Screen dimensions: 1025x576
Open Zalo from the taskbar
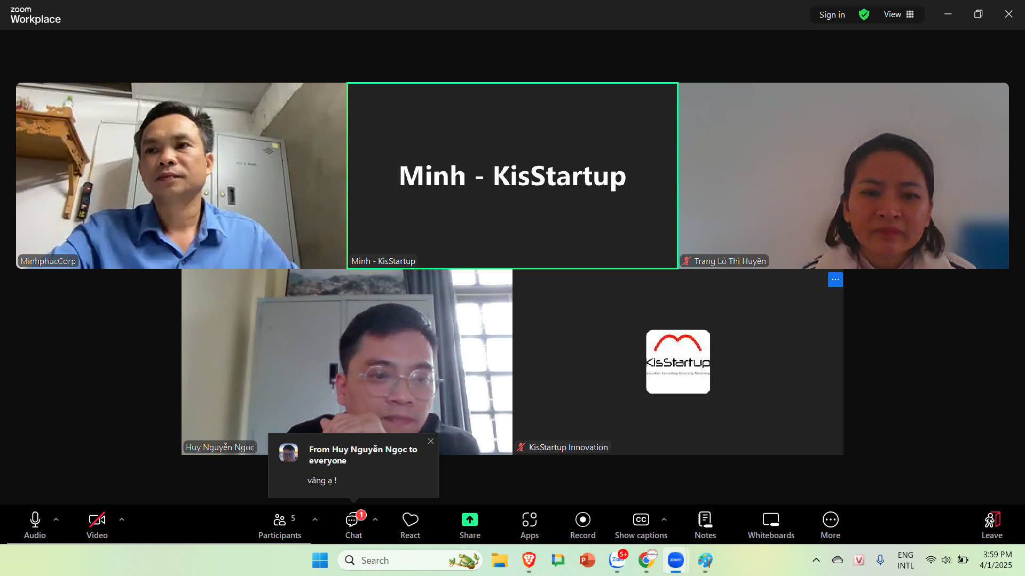point(617,560)
